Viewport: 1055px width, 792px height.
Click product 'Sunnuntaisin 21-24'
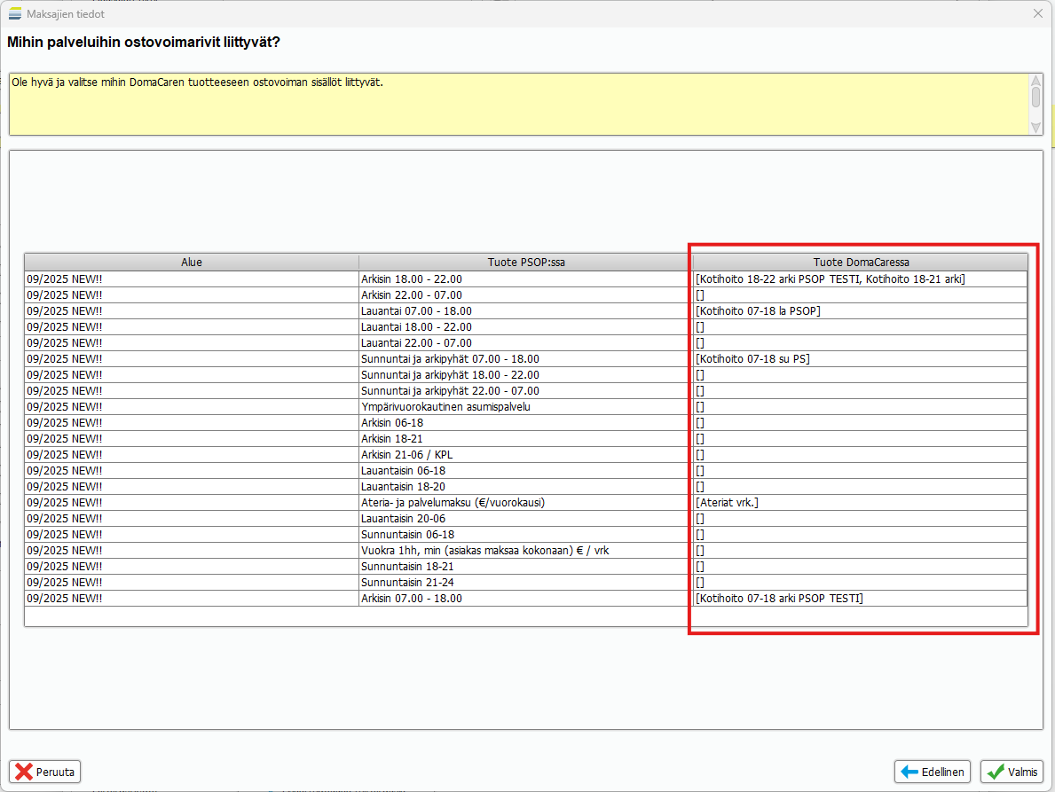point(526,582)
